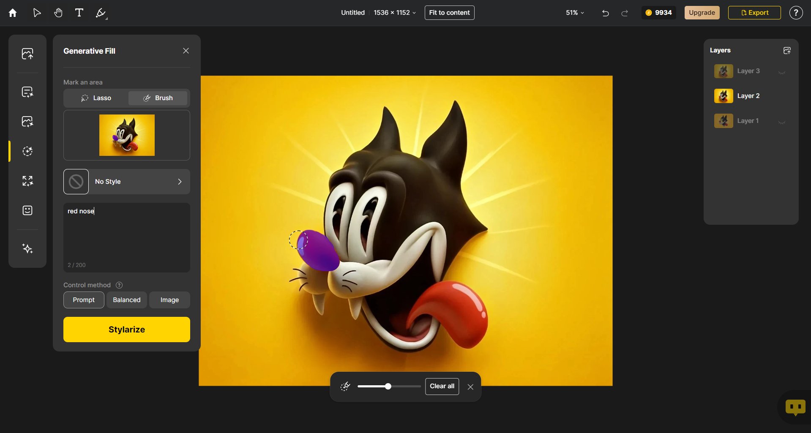Select Image control method
The height and width of the screenshot is (433, 811).
click(x=169, y=300)
